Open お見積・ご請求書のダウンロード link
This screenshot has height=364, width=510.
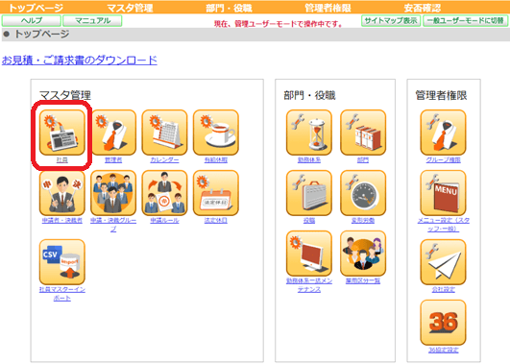pos(80,61)
